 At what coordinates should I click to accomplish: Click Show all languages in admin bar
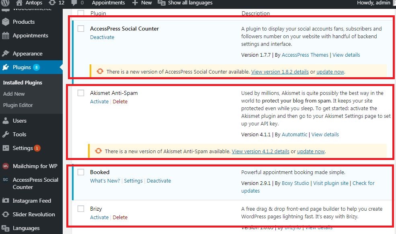[x=190, y=3]
